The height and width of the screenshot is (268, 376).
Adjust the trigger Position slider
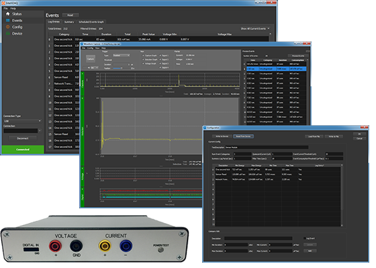click(122, 68)
